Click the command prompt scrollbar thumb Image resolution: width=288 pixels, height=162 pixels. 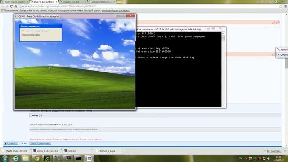(223, 38)
